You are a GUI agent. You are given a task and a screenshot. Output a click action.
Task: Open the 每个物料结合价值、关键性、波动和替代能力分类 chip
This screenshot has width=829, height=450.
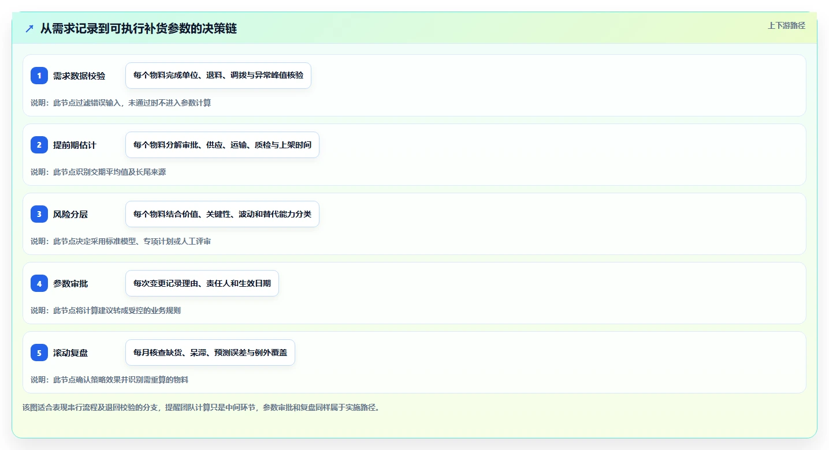click(222, 214)
